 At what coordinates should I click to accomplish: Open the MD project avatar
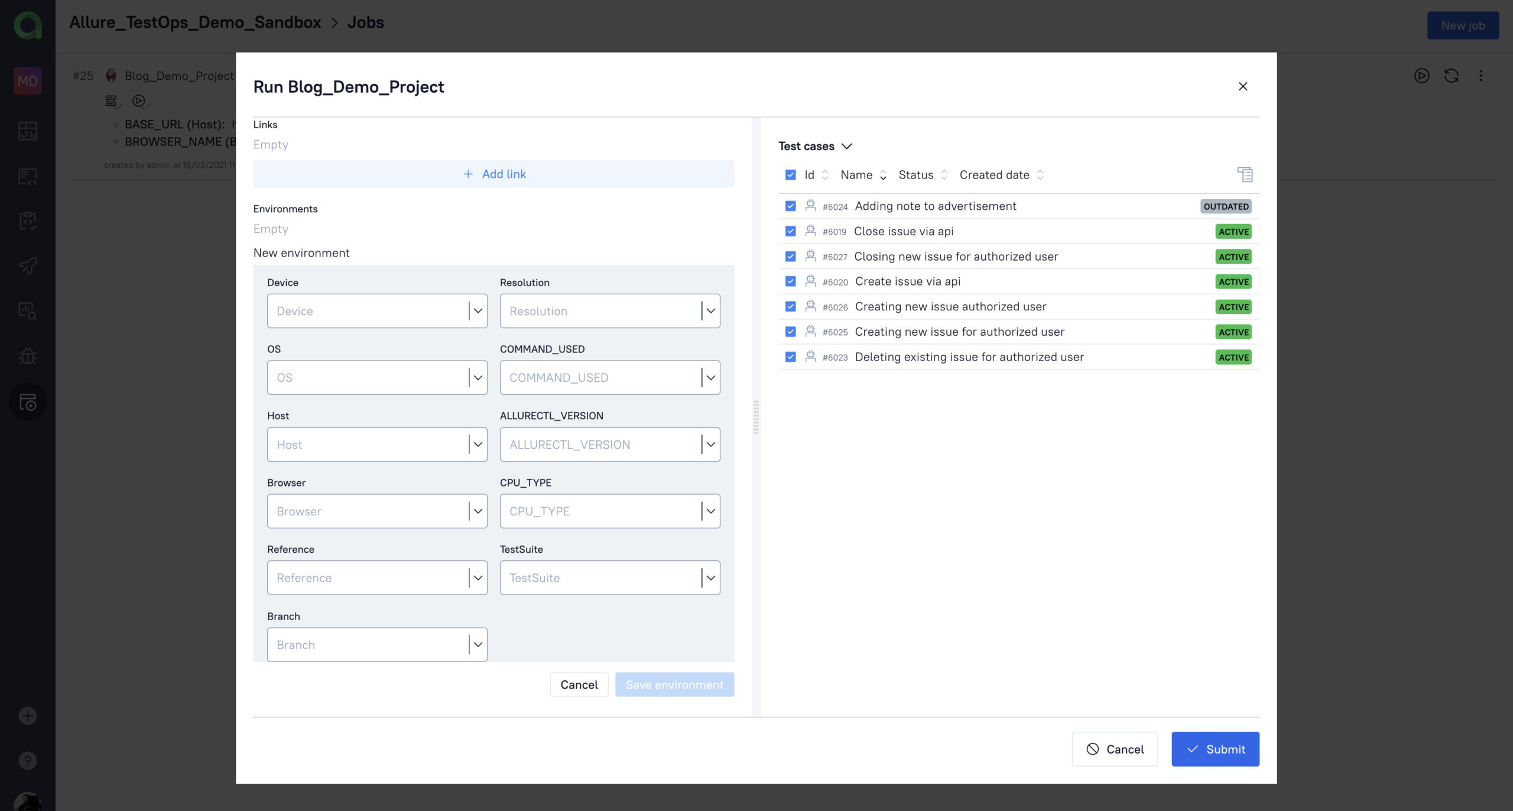coord(27,81)
